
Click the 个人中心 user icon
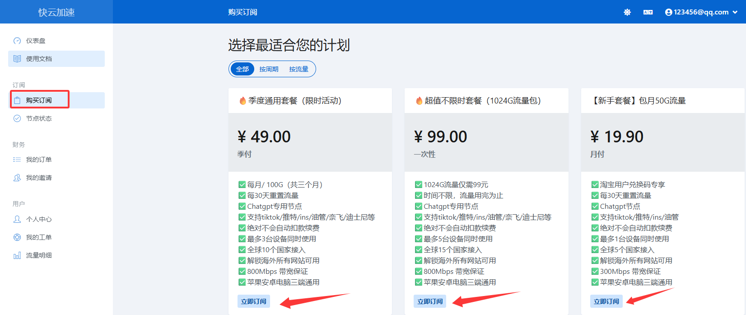pos(17,219)
